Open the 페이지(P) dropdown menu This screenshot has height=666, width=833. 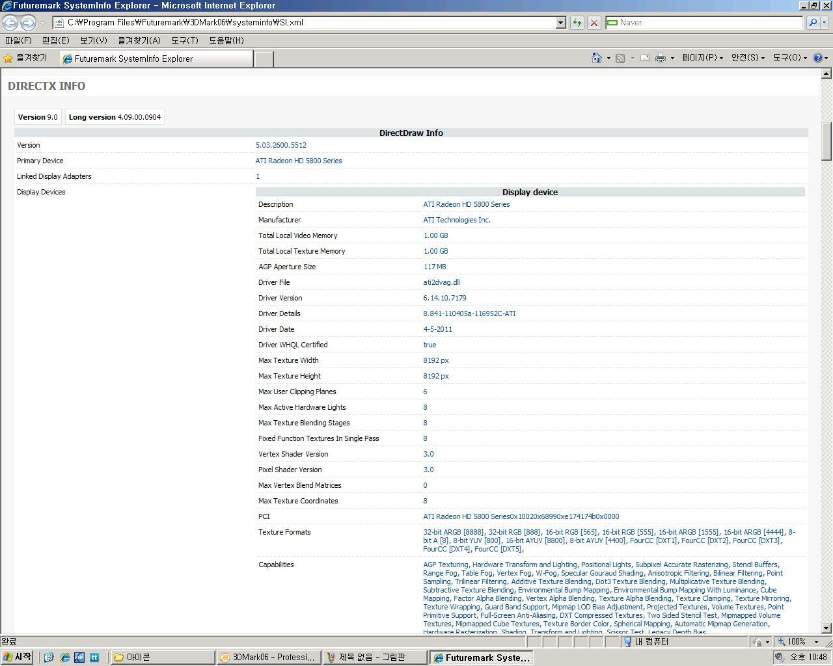[x=702, y=58]
